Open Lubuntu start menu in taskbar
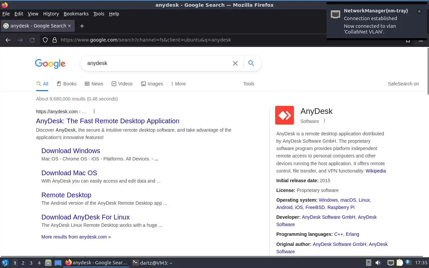The height and width of the screenshot is (268, 429). pos(5,263)
